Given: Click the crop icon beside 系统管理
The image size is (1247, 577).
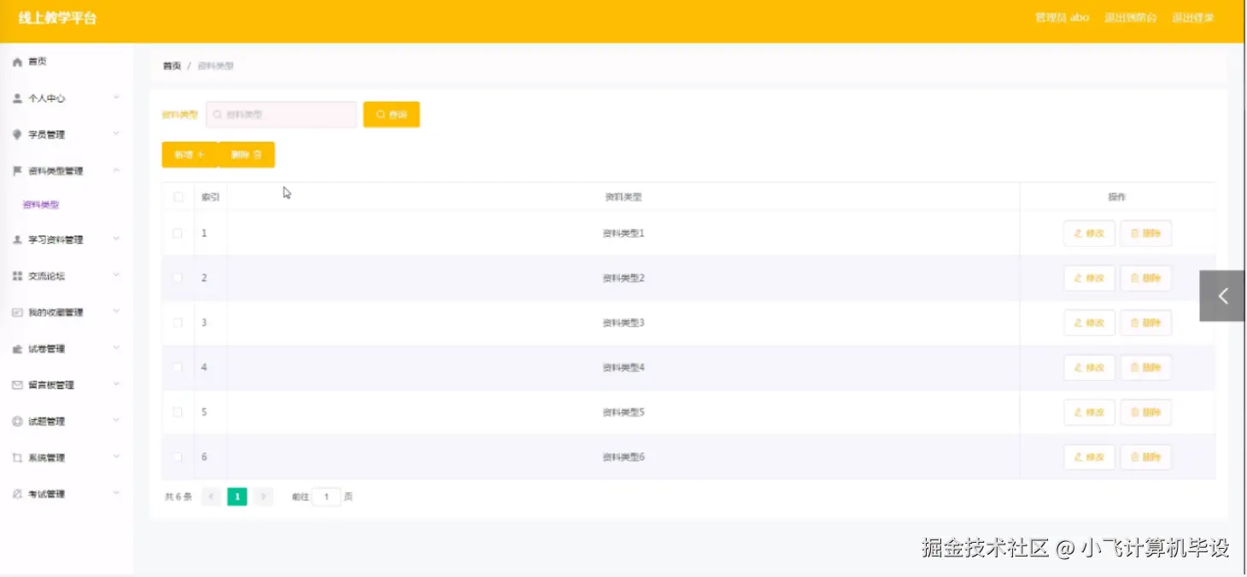Looking at the screenshot, I should click(17, 458).
